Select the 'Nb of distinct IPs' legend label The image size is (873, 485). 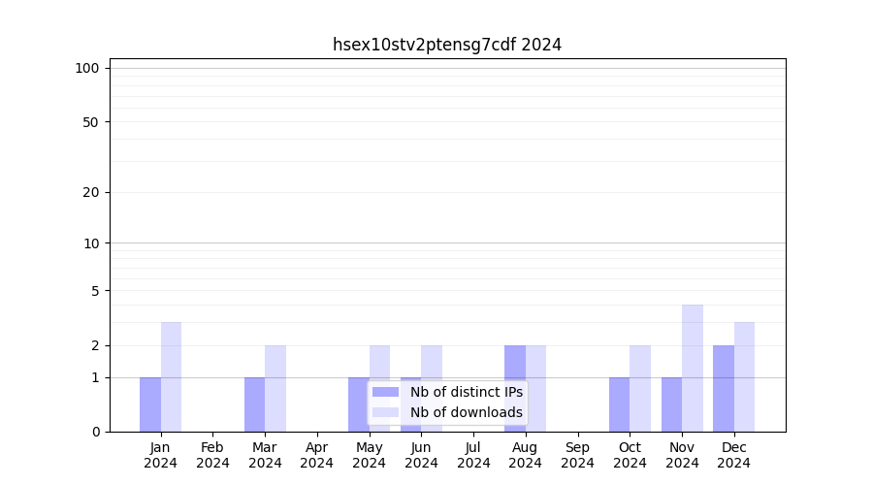pyautogui.click(x=466, y=392)
